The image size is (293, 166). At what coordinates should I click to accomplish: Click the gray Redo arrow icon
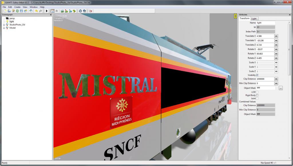point(41,11)
